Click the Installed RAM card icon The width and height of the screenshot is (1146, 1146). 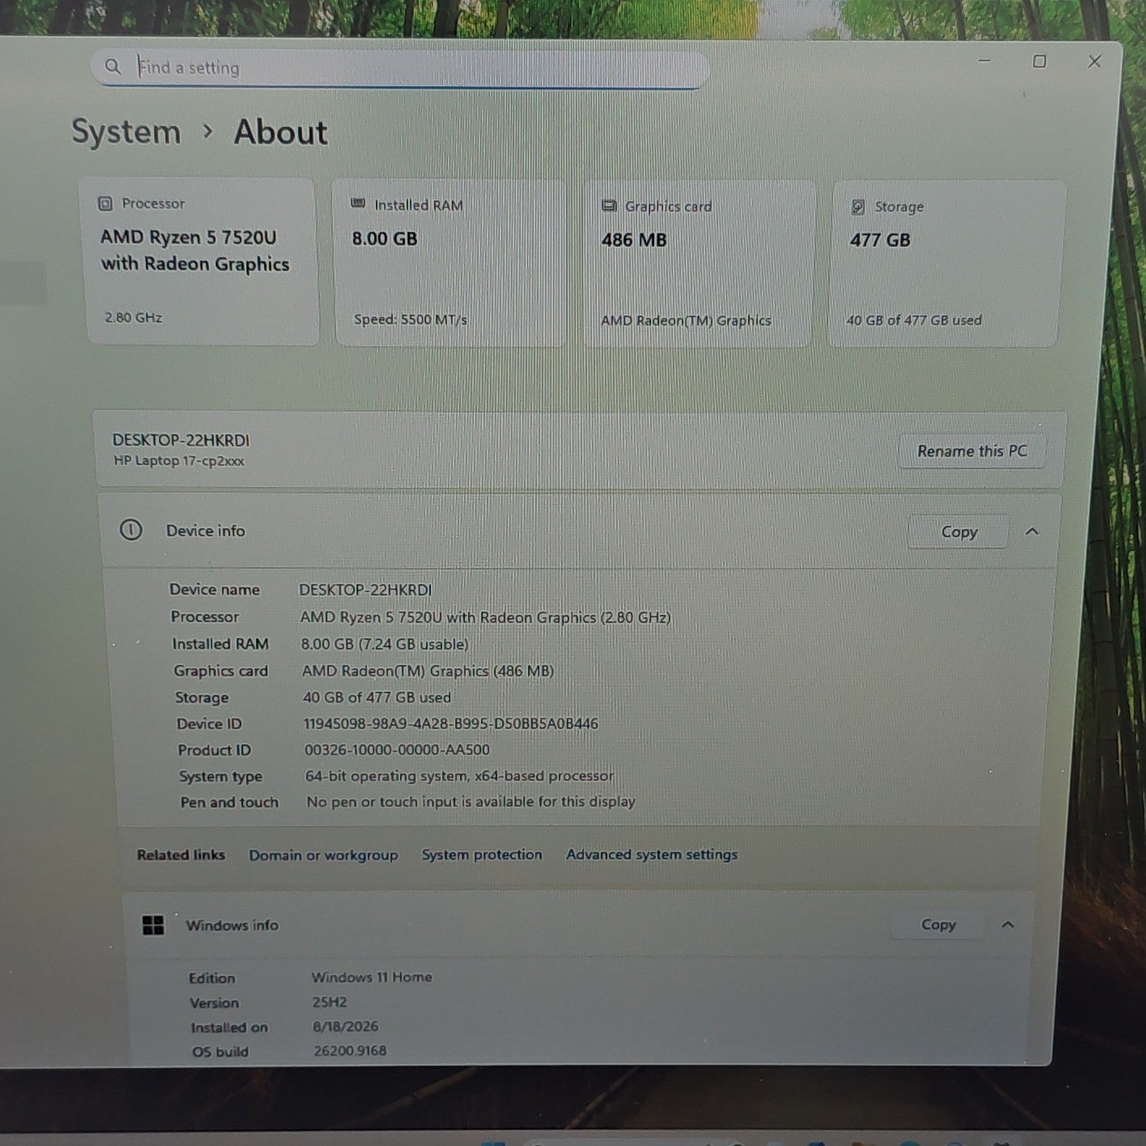coord(358,203)
